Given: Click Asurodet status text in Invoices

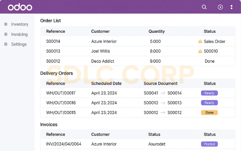Looking at the screenshot, I should click(157, 144).
